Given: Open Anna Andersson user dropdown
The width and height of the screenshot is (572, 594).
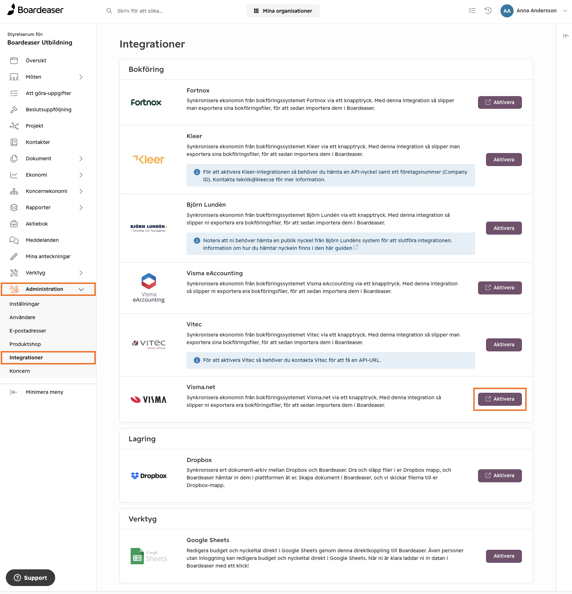Looking at the screenshot, I should point(534,11).
